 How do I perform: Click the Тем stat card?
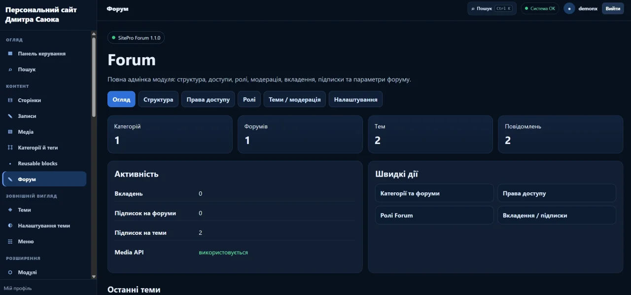click(x=430, y=134)
